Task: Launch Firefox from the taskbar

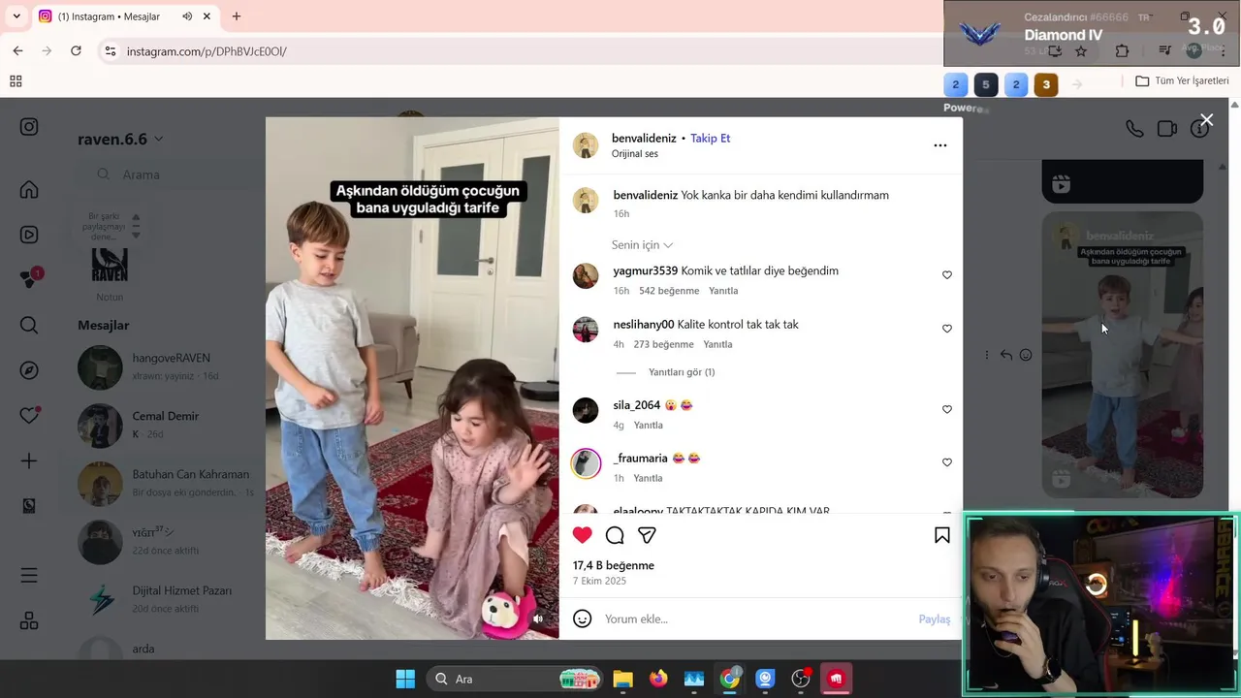Action: pyautogui.click(x=658, y=679)
